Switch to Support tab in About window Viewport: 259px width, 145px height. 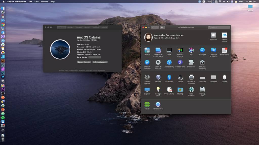(x=96, y=27)
